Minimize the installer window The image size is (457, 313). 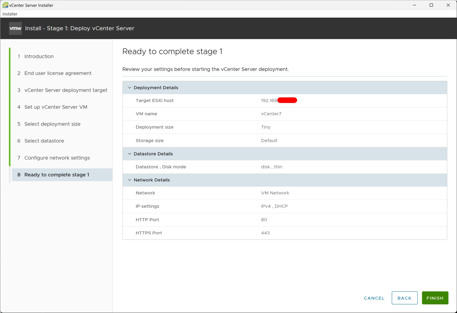pyautogui.click(x=414, y=5)
